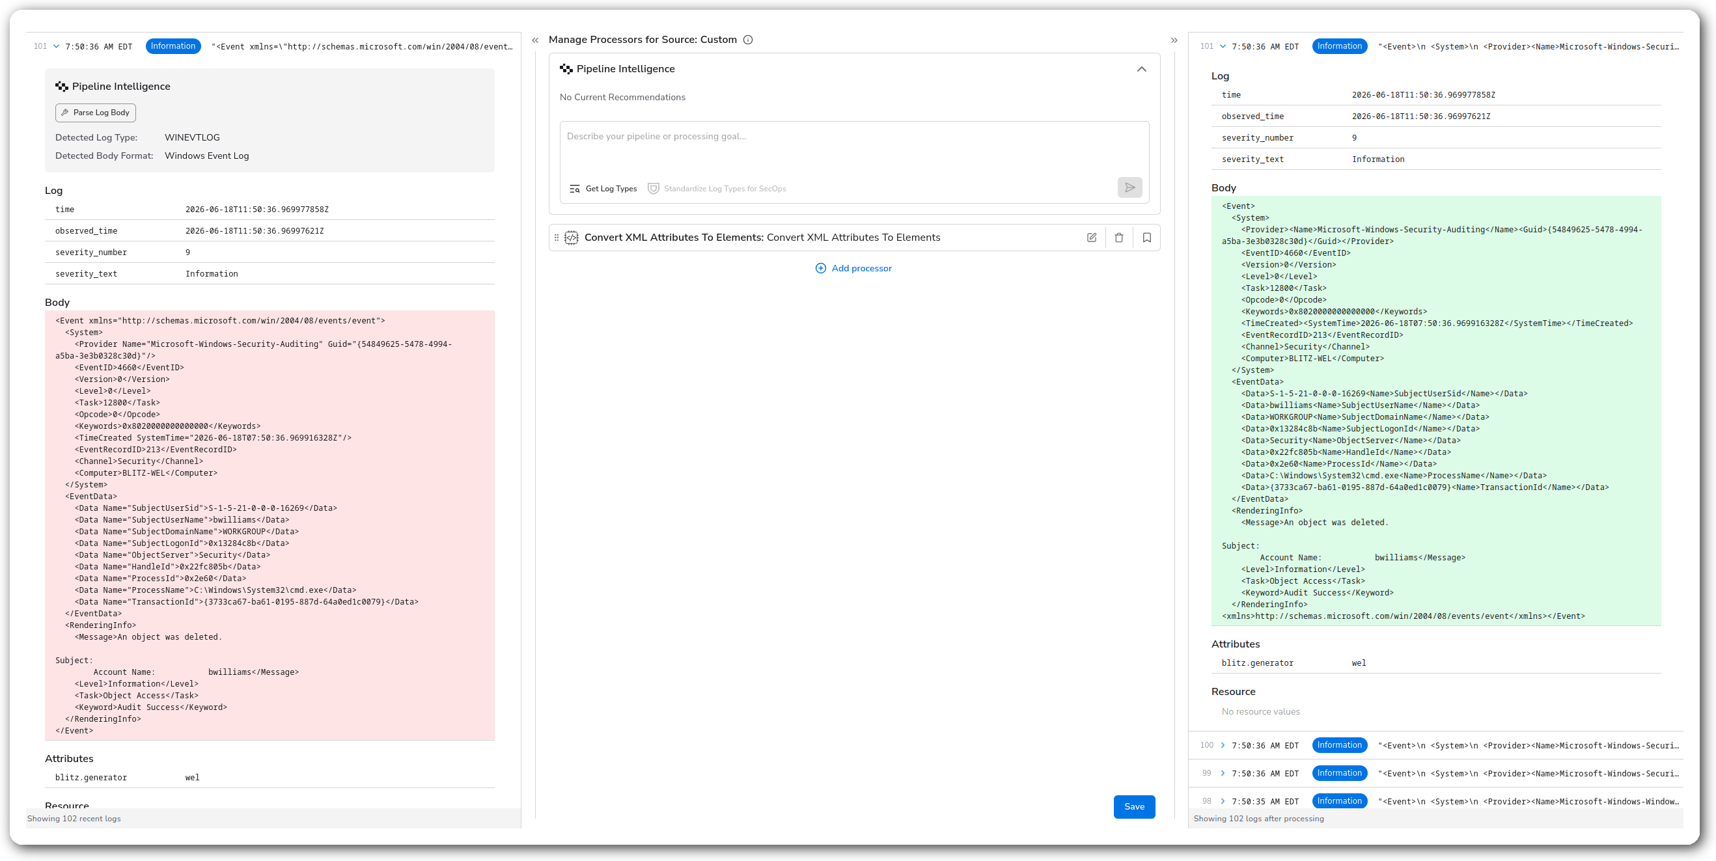
Task: Delete the Convert XML Attributes processor
Action: click(x=1119, y=238)
